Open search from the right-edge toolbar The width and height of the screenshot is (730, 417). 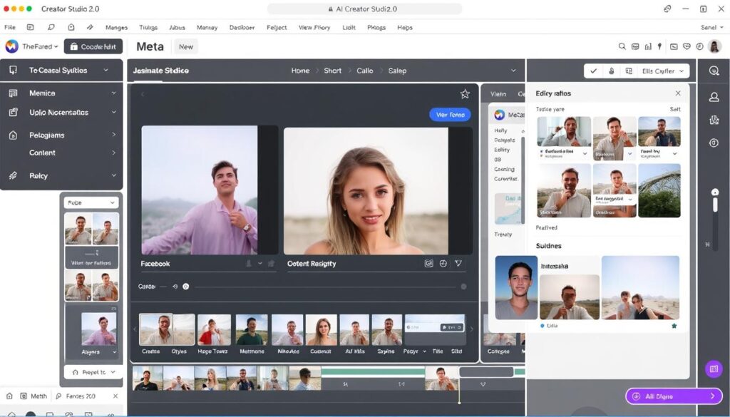point(714,71)
